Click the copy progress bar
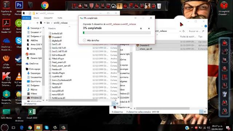 116,33
